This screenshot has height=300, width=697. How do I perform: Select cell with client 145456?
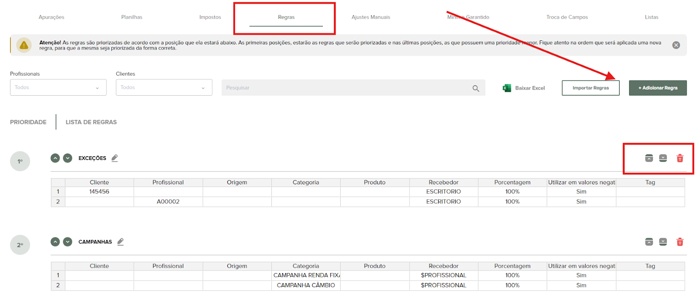tap(99, 192)
